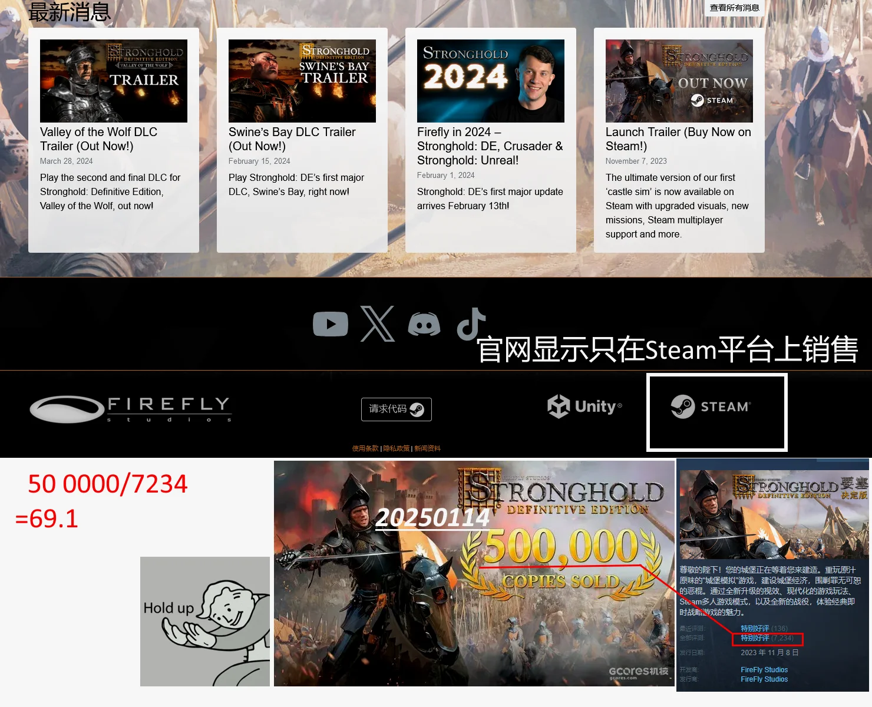Open 'Launch Trailer (Buy Now on Steam!)' headline
The image size is (872, 707).
(x=679, y=139)
